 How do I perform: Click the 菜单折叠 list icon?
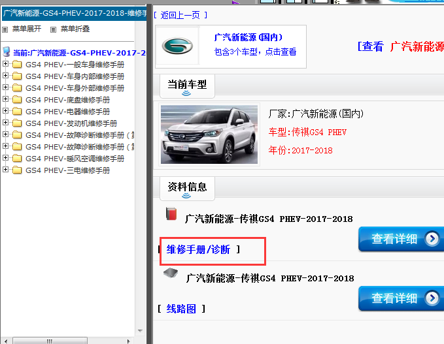(53, 29)
